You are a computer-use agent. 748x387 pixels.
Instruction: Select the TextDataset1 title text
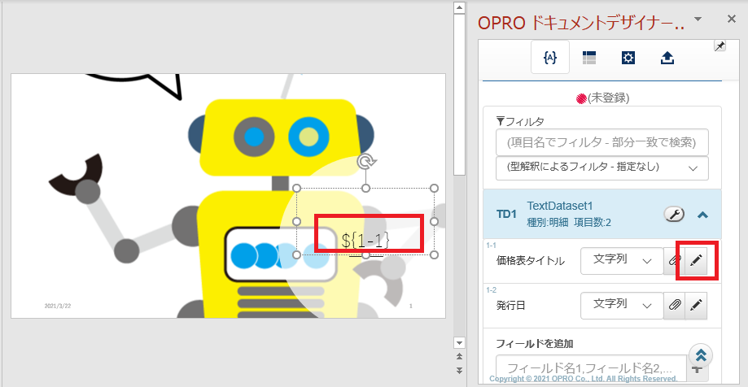pyautogui.click(x=559, y=206)
